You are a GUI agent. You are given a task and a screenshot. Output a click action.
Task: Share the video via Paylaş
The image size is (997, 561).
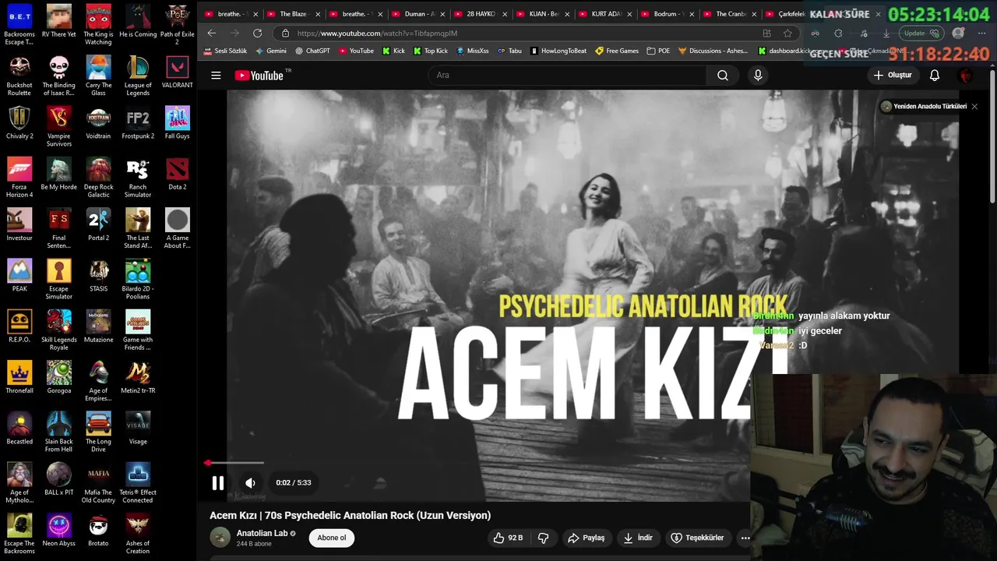(586, 538)
